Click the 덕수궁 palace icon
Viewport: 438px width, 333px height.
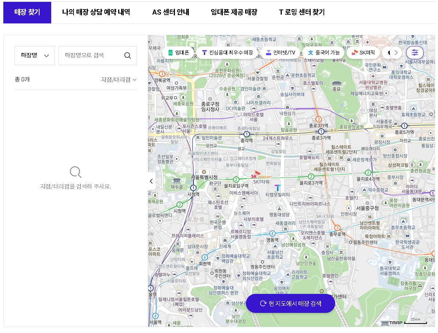point(176,180)
